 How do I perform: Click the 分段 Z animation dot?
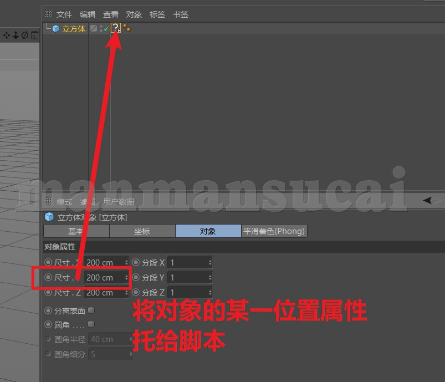136,292
